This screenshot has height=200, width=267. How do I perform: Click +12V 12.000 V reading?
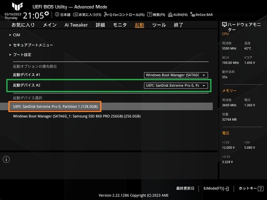point(228,148)
